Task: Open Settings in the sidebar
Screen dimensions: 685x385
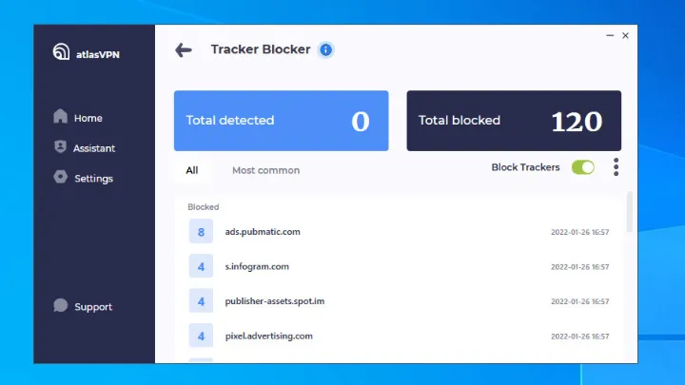Action: click(83, 178)
